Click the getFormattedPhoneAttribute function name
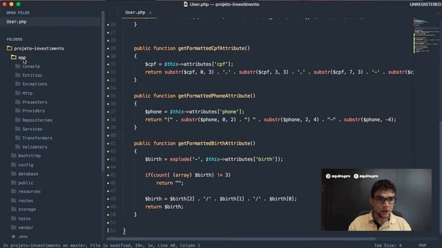The width and height of the screenshot is (442, 248). pyautogui.click(x=213, y=96)
